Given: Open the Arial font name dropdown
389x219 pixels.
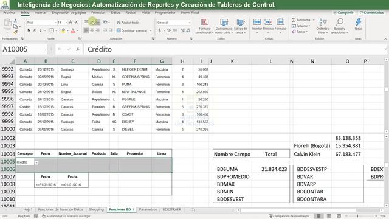Looking at the screenshot, I should (x=55, y=23).
